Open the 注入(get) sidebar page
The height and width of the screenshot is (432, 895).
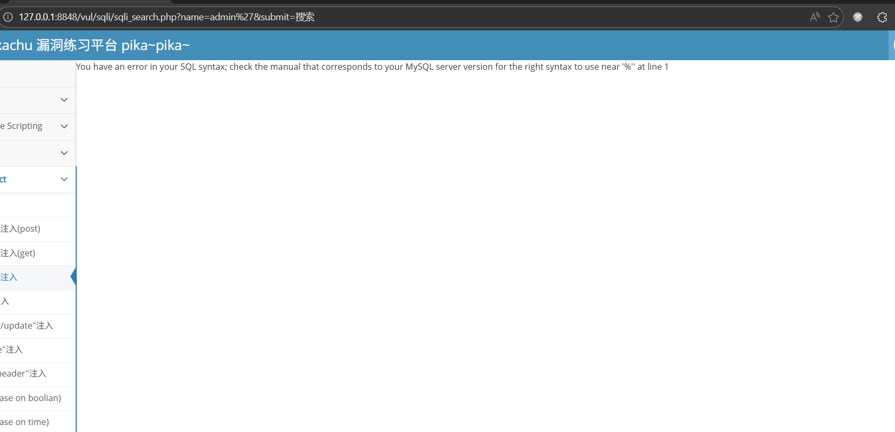[18, 254]
